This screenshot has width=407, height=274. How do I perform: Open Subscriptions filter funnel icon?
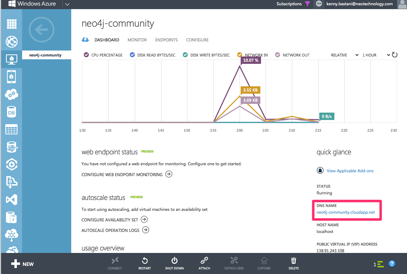click(x=308, y=4)
